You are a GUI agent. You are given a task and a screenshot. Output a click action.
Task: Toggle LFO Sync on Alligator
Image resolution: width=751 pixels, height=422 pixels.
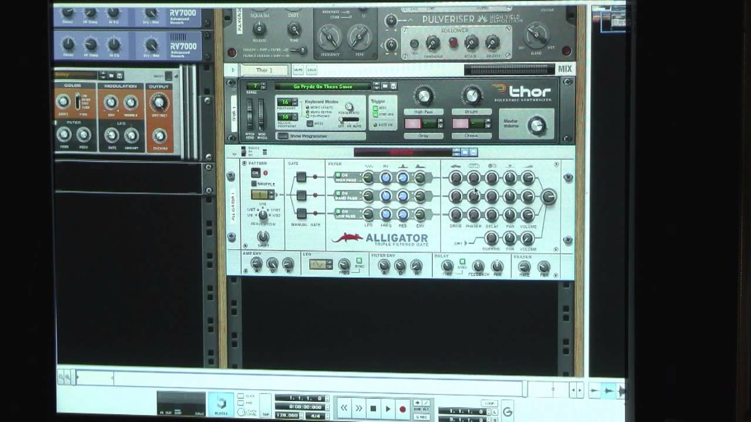point(359,260)
